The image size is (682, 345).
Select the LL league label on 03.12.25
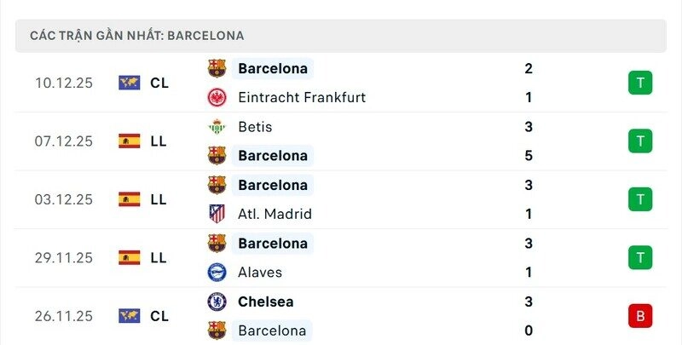158,199
